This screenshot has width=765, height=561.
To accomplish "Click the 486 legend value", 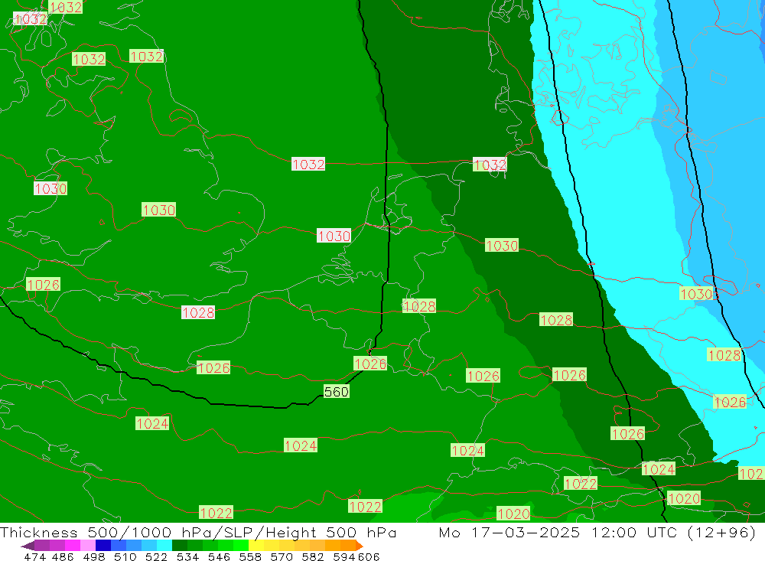I will [x=63, y=556].
